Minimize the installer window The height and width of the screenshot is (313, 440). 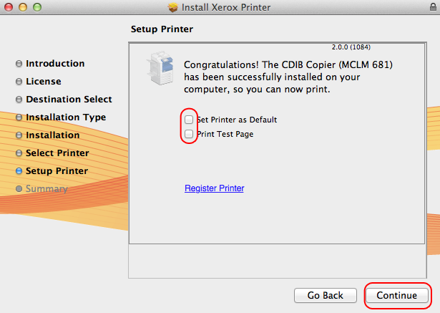click(23, 8)
